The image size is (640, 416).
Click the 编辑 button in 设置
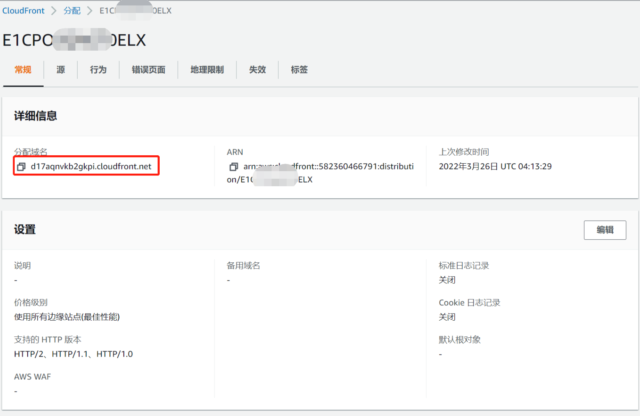coord(605,230)
